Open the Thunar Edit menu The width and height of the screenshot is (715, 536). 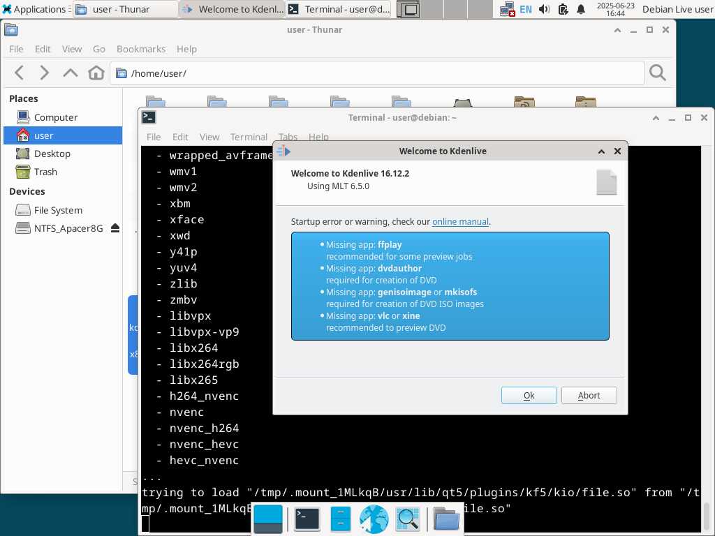tap(43, 49)
